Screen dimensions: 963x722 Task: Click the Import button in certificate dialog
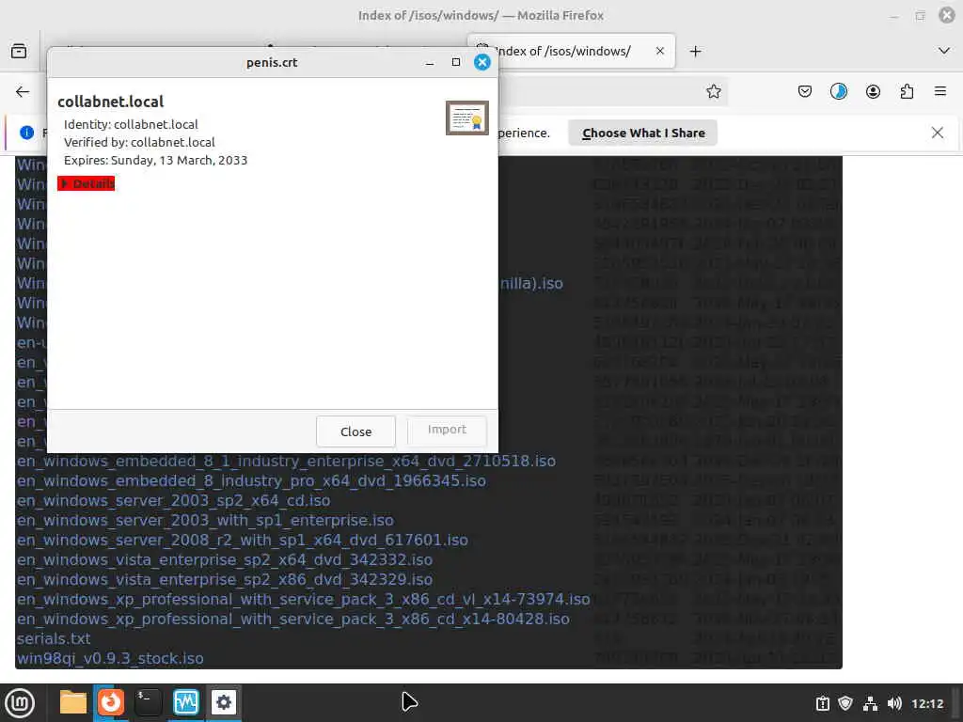pyautogui.click(x=447, y=430)
